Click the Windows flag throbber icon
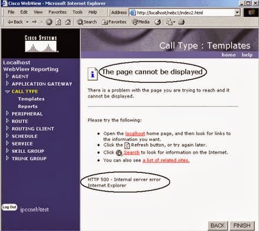This screenshot has width=259, height=231. coord(251,12)
